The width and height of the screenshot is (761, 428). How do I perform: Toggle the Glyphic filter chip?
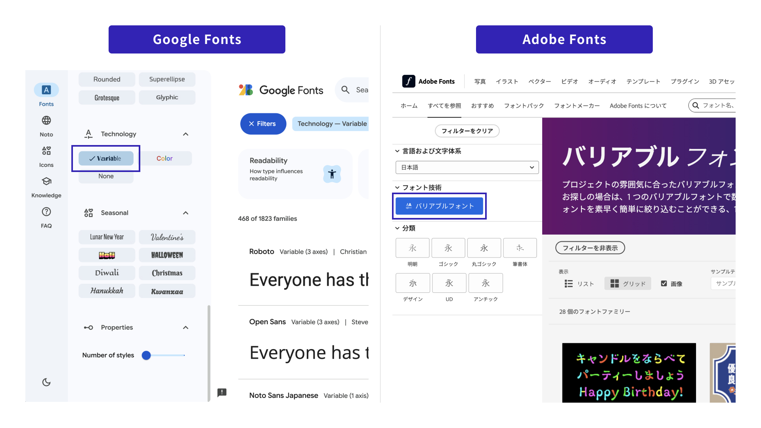(x=167, y=97)
